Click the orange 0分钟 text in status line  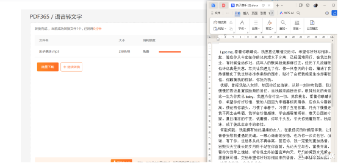pyautogui.click(x=97, y=29)
